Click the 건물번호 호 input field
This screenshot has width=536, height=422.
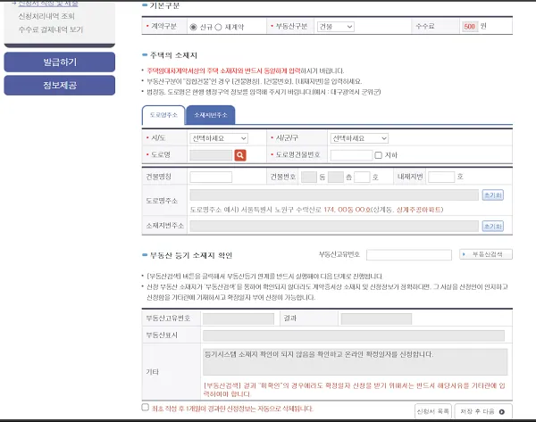(362, 177)
